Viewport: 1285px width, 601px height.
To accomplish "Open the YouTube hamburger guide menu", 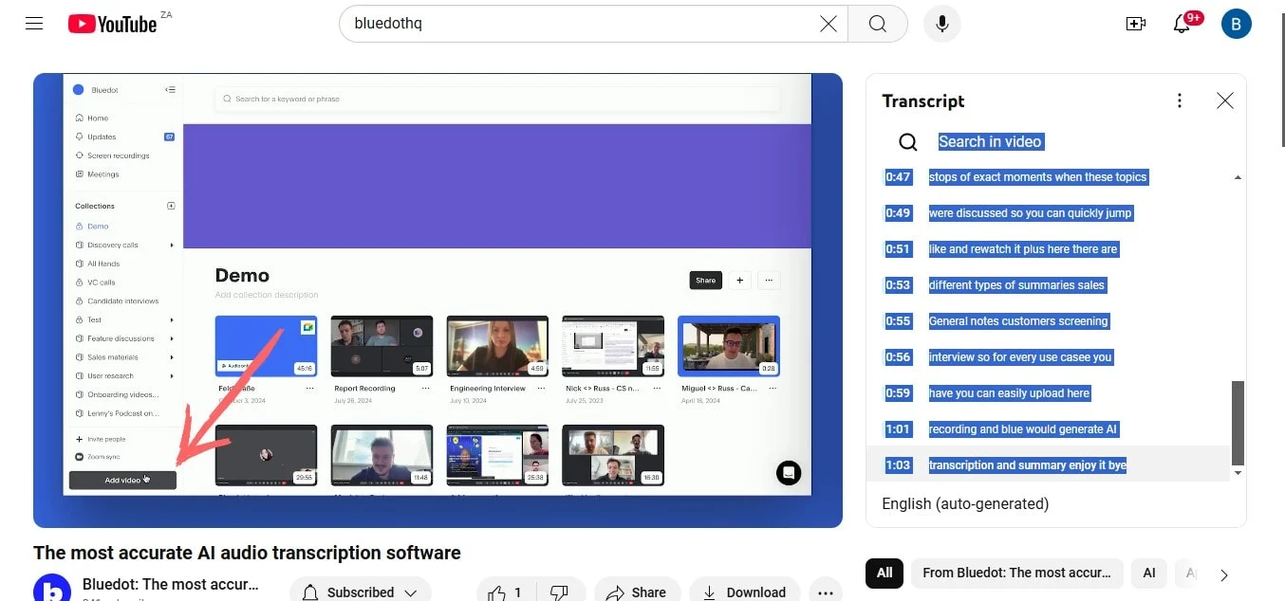I will 34,24.
